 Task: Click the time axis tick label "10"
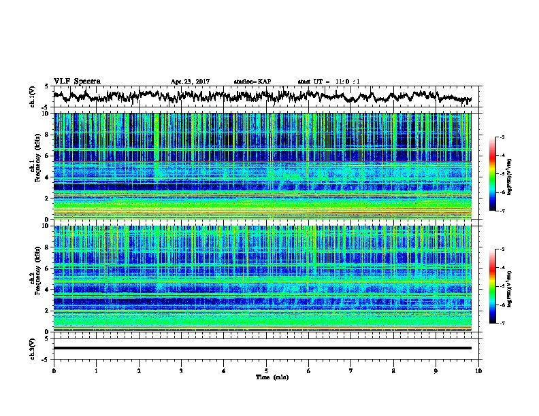point(478,371)
